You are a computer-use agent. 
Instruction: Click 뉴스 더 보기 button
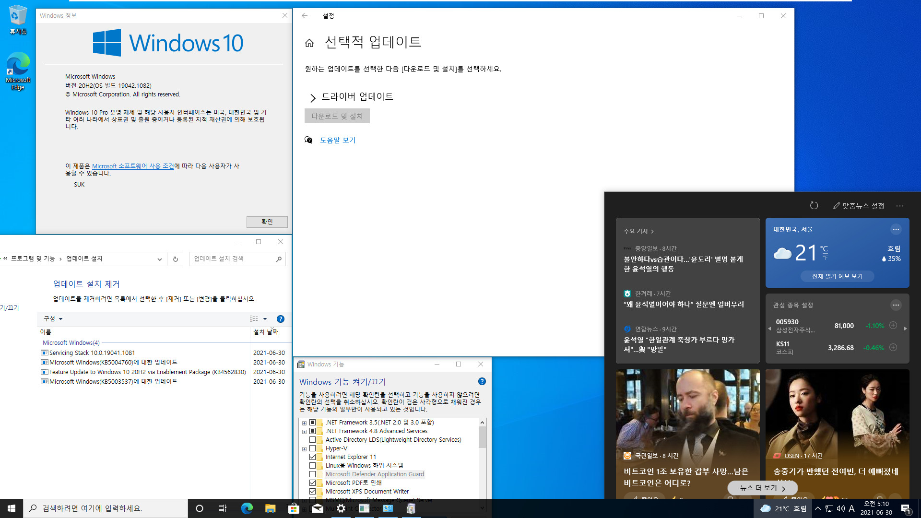(763, 488)
